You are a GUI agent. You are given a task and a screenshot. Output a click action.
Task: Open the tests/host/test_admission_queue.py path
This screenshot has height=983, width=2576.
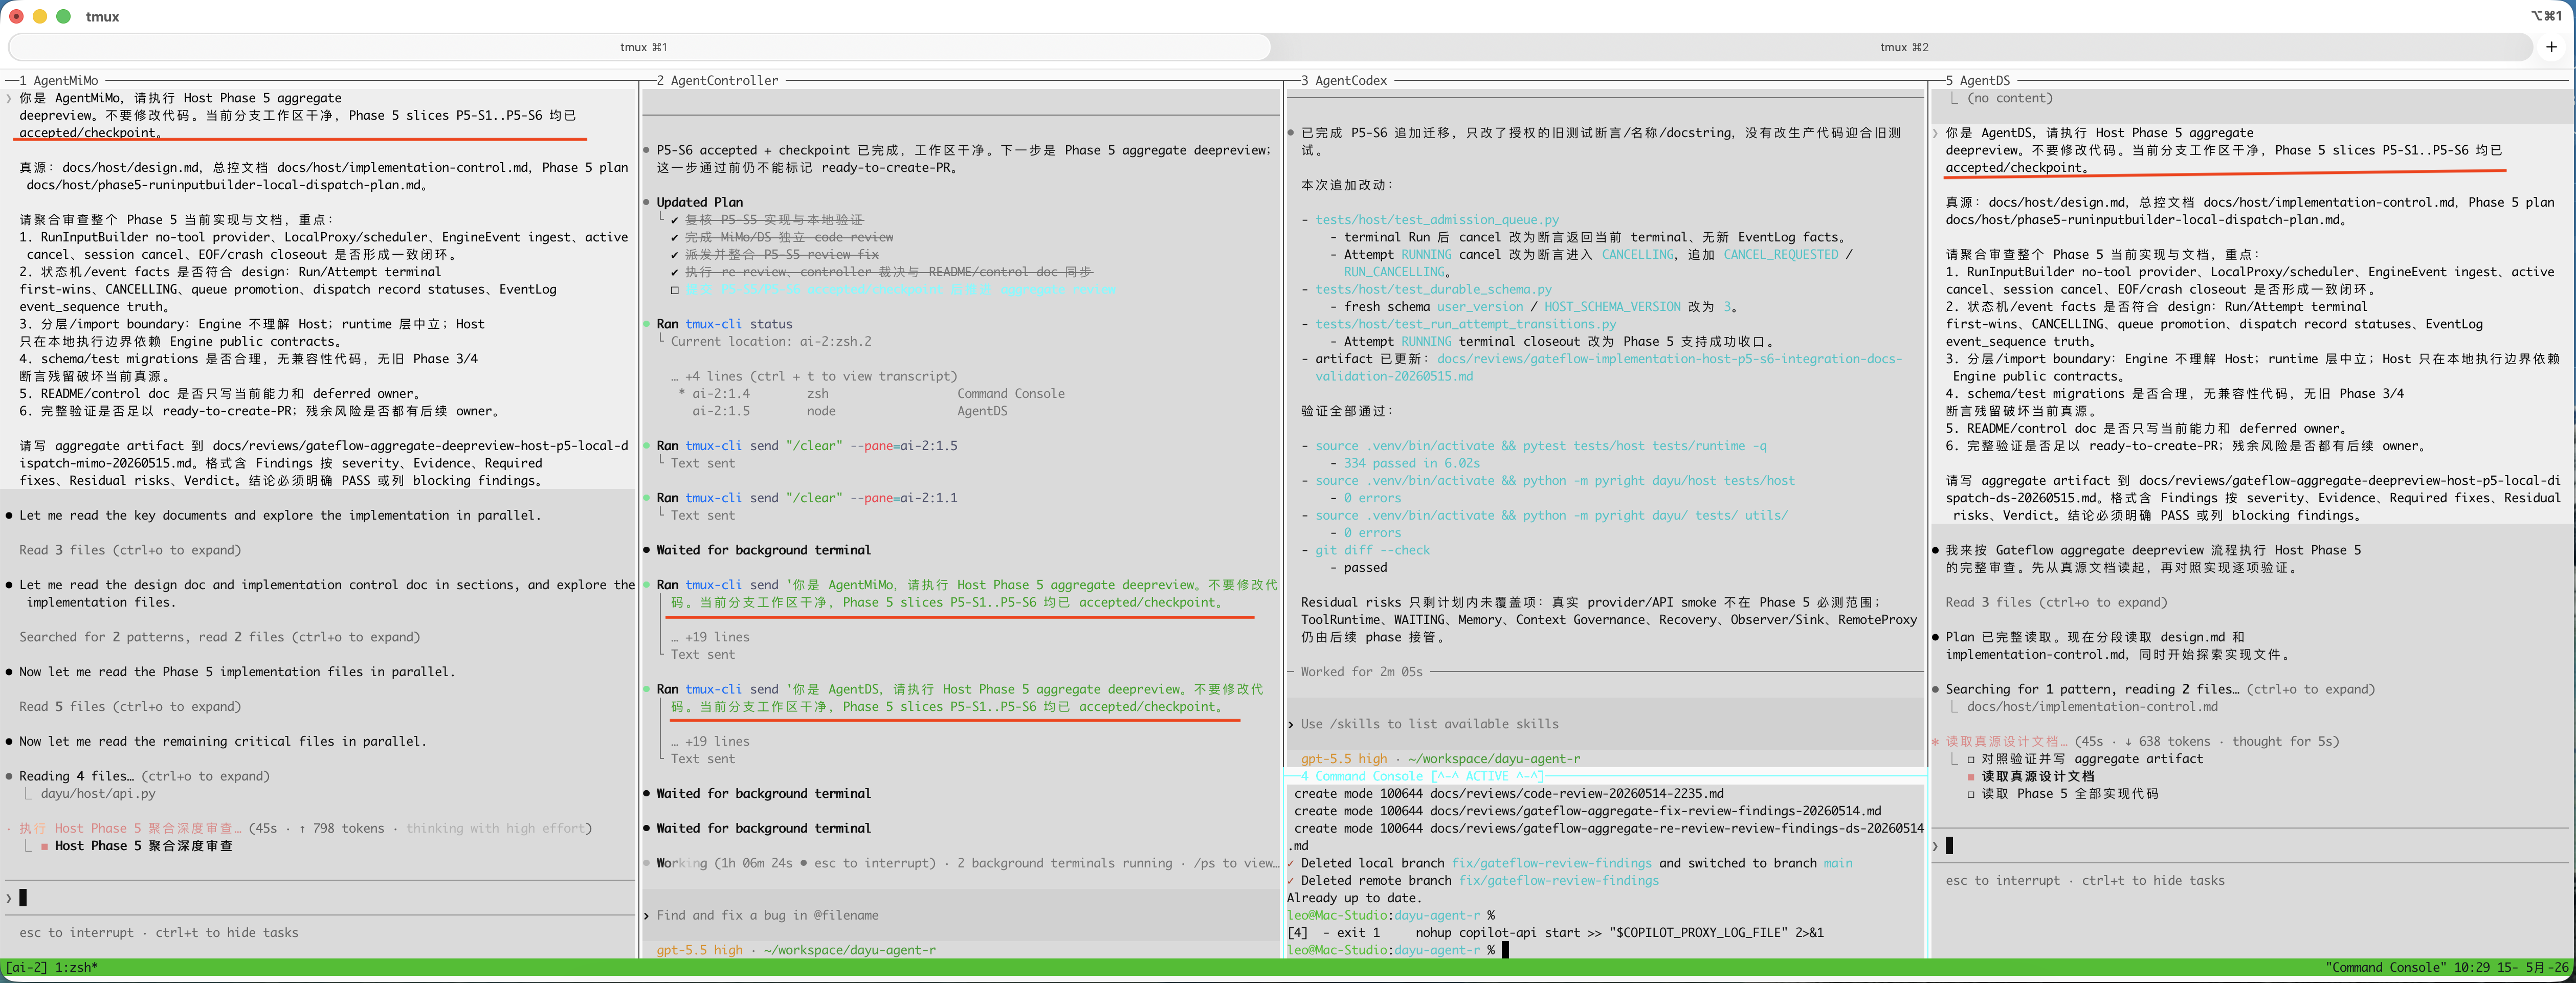click(x=1436, y=220)
